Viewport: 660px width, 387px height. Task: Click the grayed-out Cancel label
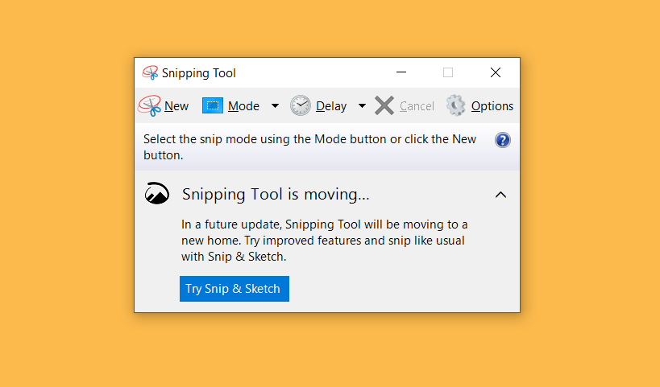(417, 106)
